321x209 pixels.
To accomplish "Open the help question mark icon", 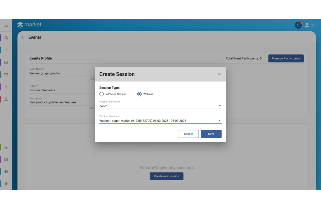I will click(x=6, y=171).
